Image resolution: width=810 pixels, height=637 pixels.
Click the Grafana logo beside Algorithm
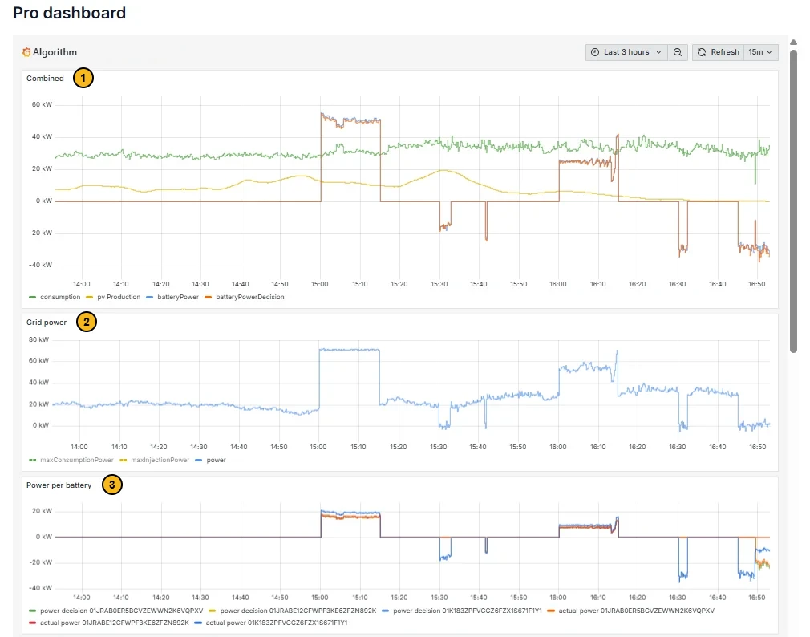click(26, 52)
